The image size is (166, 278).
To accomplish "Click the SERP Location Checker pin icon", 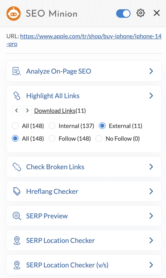I will point(17,240).
